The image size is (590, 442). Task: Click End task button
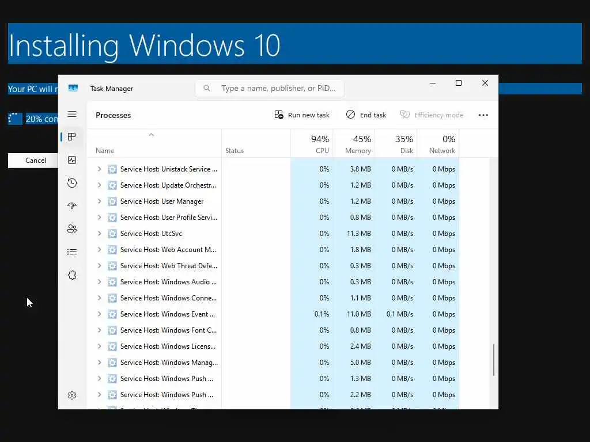pyautogui.click(x=366, y=115)
